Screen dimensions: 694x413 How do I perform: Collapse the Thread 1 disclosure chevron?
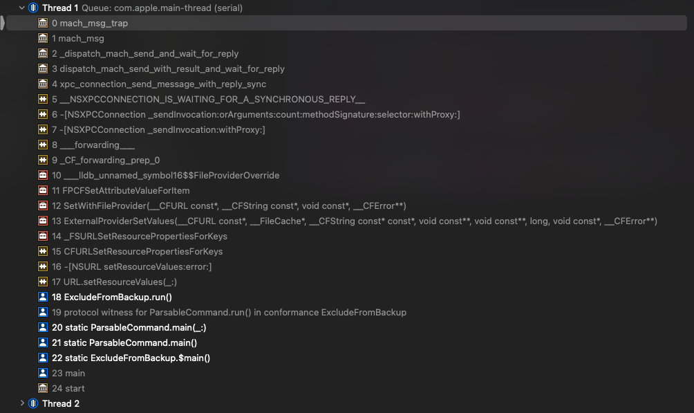[21, 8]
